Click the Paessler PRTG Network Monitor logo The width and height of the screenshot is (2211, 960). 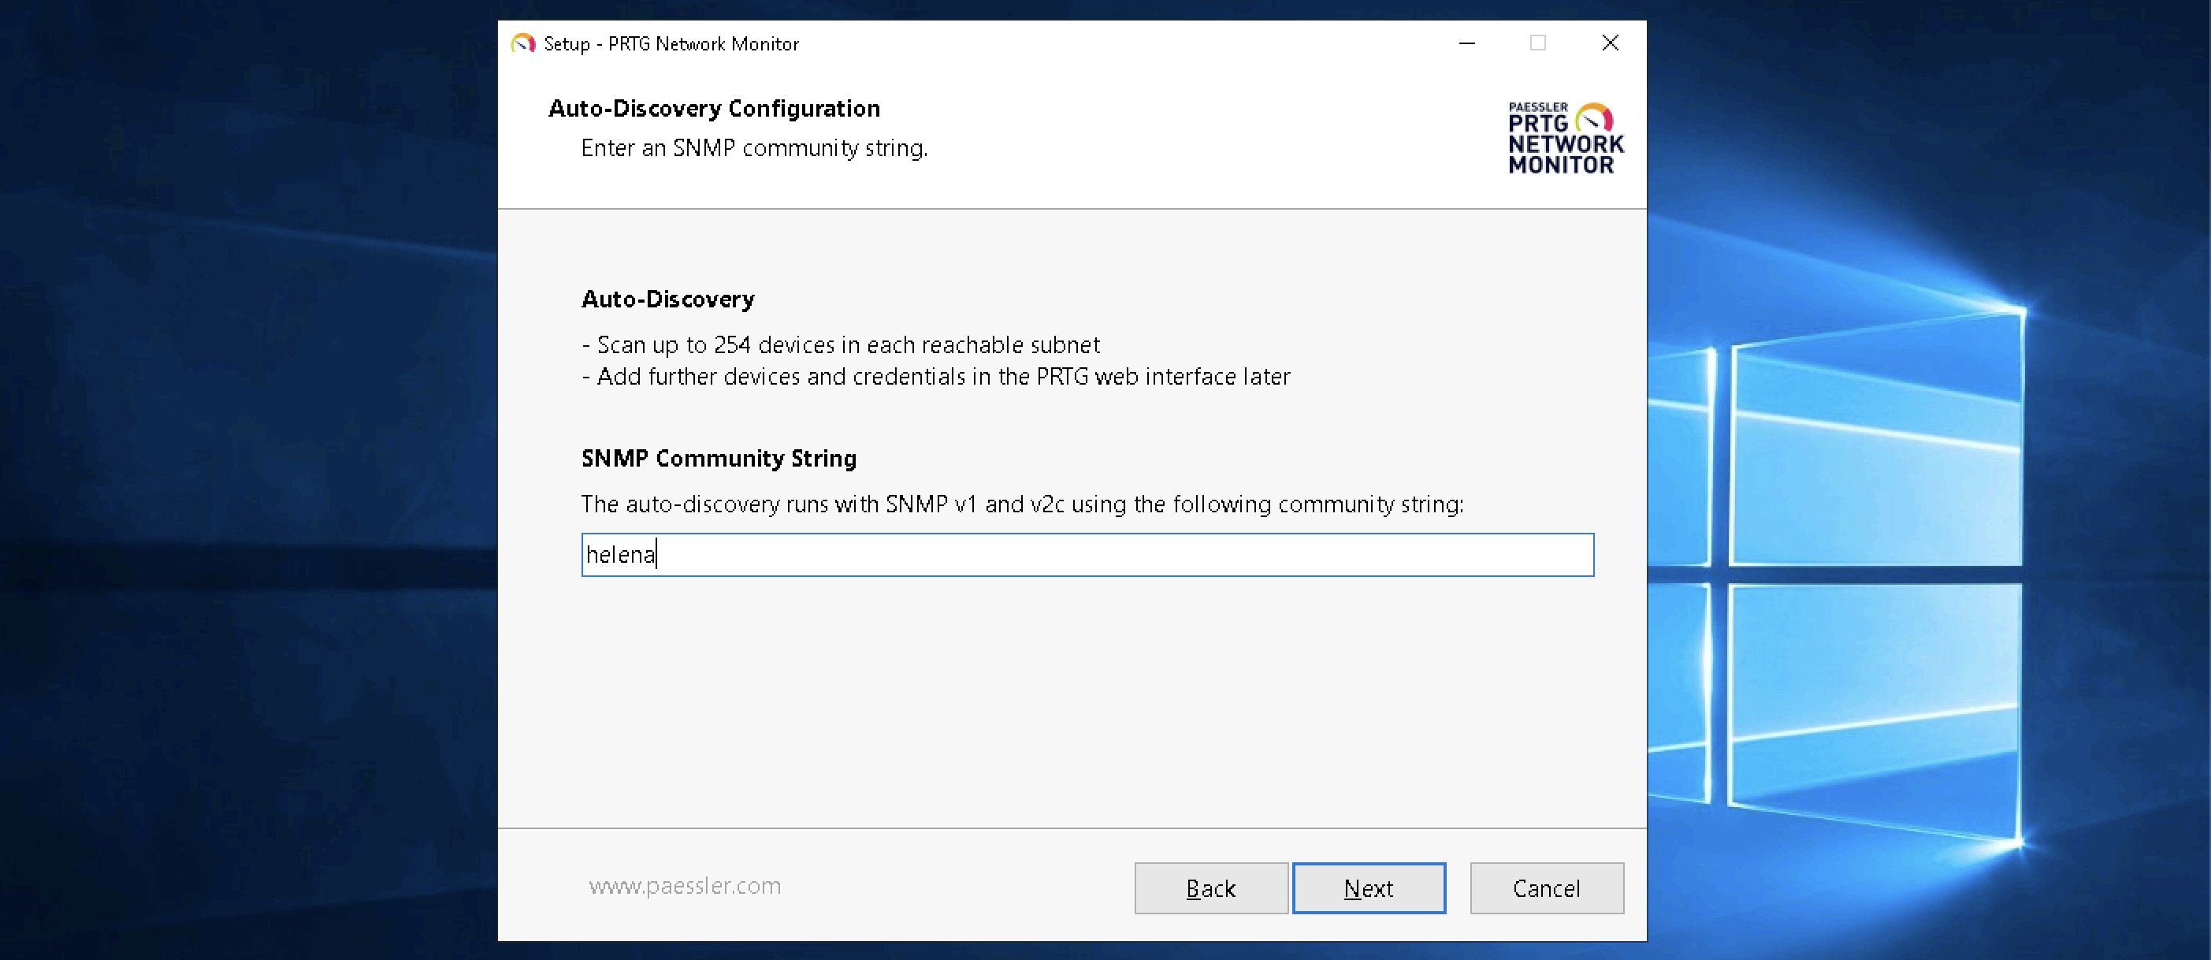pos(1565,138)
